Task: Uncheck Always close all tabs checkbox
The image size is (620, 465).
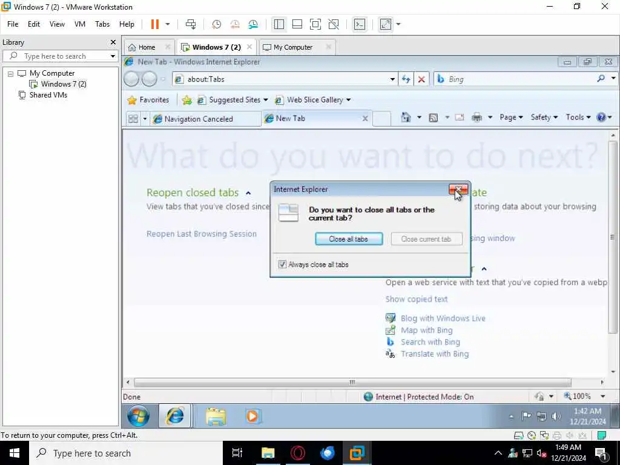Action: [x=282, y=265]
